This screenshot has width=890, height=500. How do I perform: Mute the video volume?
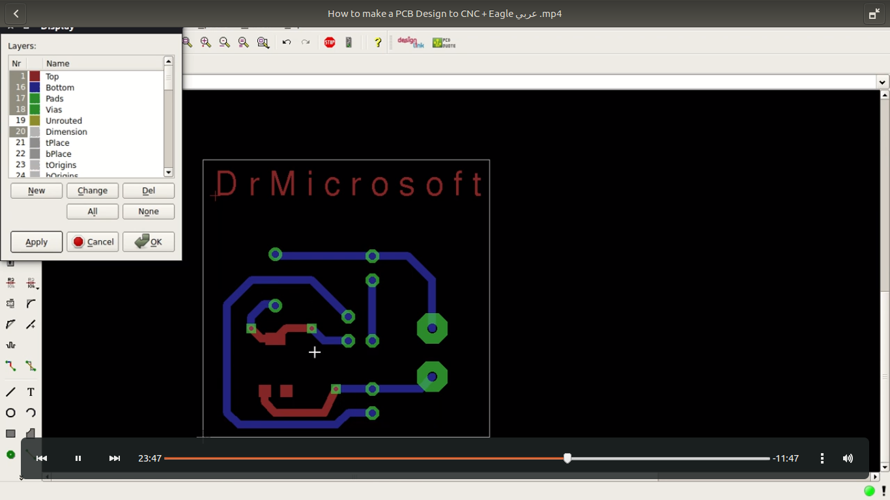click(x=848, y=458)
